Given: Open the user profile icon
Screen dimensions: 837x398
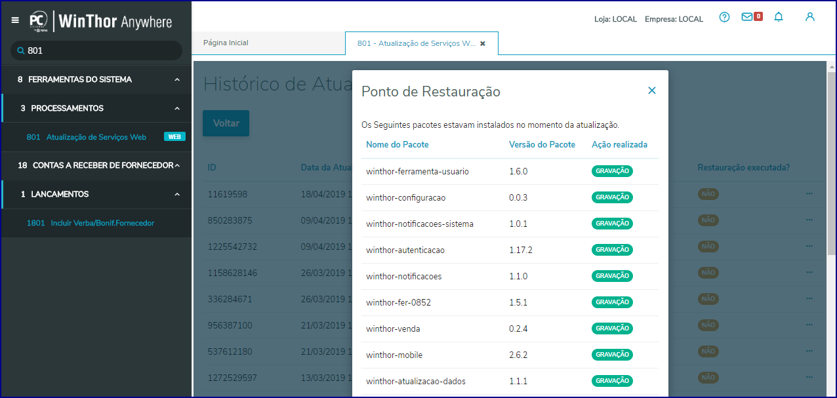Looking at the screenshot, I should tap(810, 17).
